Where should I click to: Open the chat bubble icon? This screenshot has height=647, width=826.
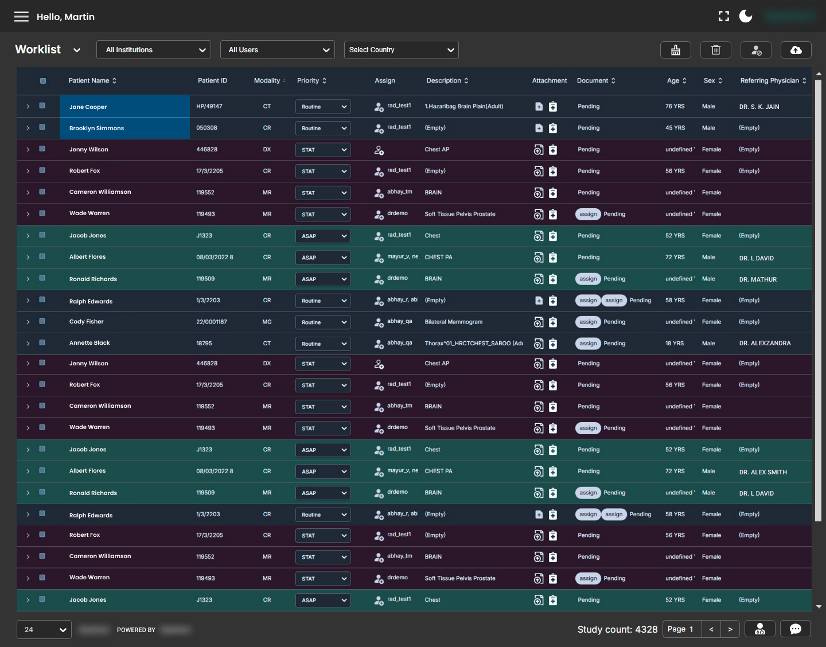pyautogui.click(x=796, y=629)
